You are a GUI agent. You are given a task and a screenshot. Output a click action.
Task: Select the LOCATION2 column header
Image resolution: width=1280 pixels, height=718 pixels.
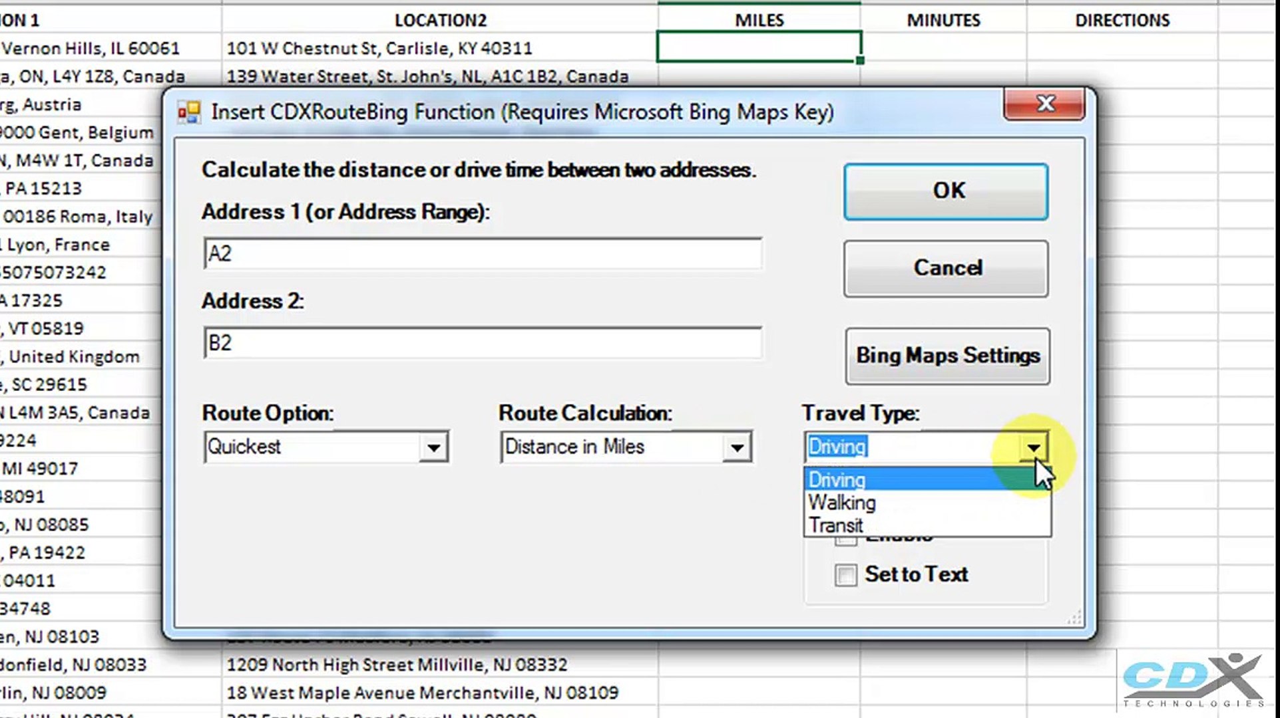[x=441, y=20]
